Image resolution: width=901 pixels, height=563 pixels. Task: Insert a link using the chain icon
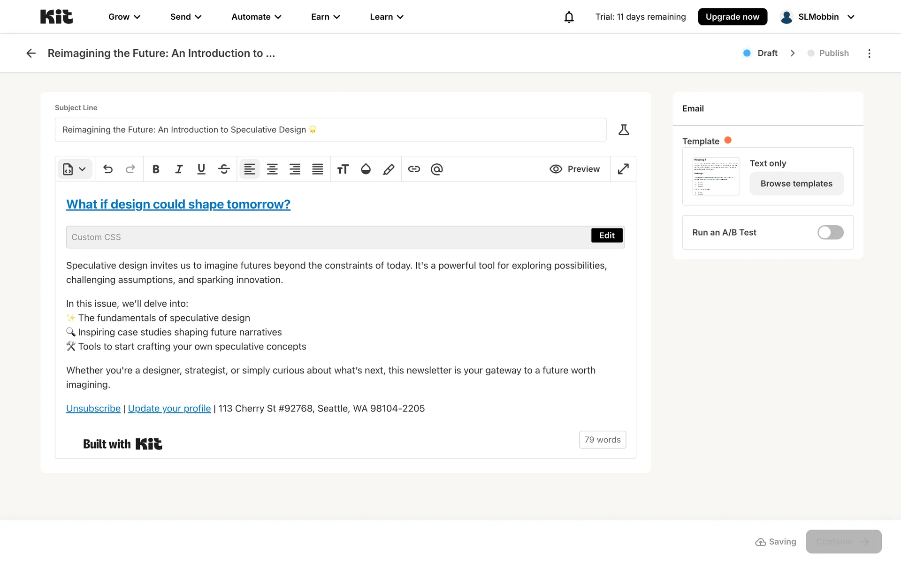pos(414,169)
